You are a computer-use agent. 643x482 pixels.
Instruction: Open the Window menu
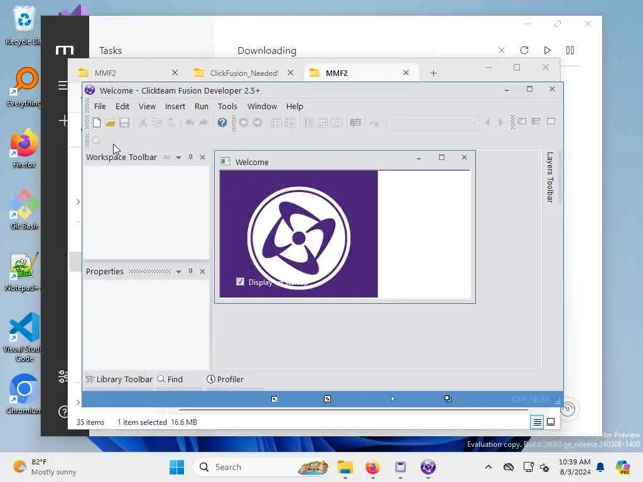coord(262,106)
